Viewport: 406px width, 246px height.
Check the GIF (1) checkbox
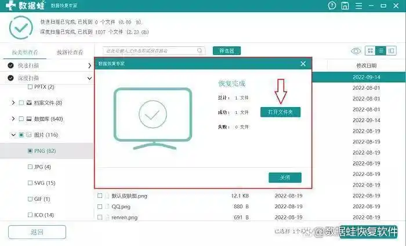[30, 199]
